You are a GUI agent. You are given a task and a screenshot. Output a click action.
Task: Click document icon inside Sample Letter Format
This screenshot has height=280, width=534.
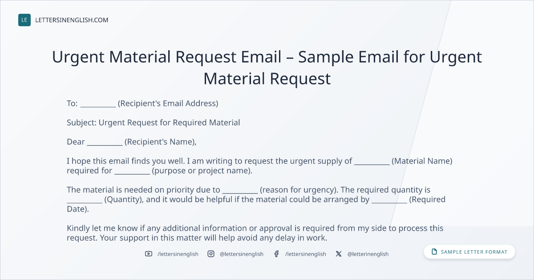click(x=434, y=252)
